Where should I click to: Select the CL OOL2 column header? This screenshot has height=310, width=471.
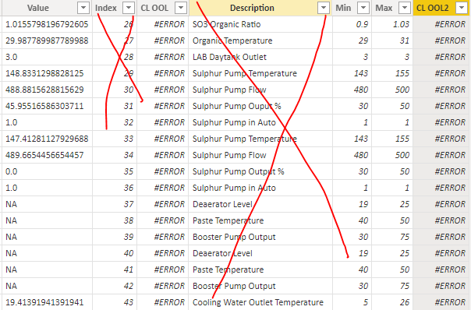point(433,8)
